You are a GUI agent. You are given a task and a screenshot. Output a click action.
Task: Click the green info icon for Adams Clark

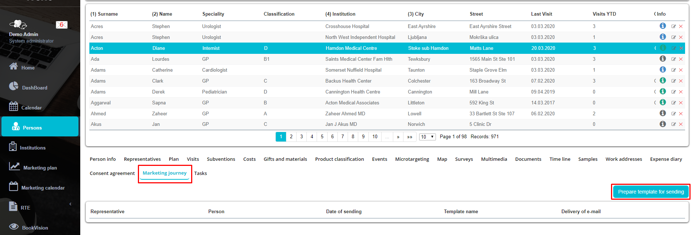click(662, 80)
